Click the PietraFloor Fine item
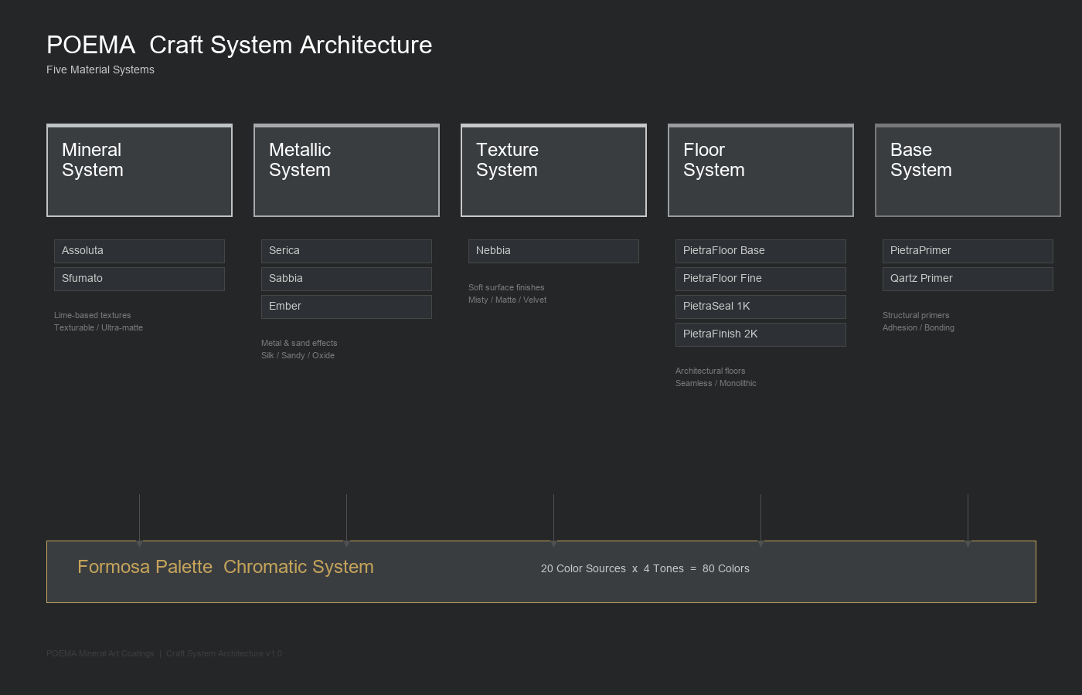Viewport: 1082px width, 695px height. (x=760, y=279)
